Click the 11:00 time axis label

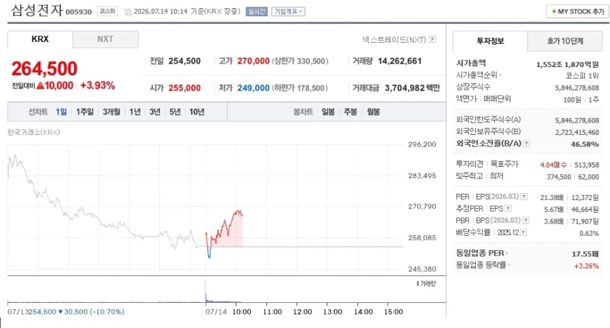click(272, 312)
